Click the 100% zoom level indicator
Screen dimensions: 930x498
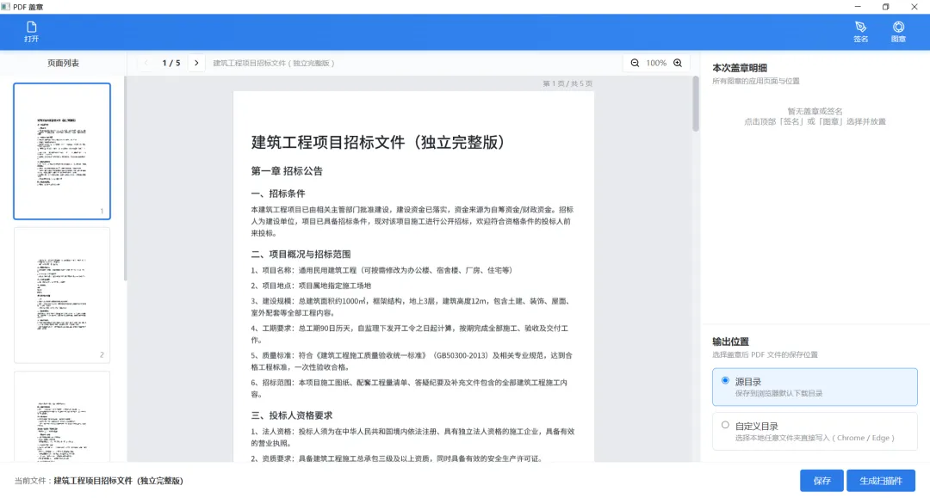click(x=656, y=63)
